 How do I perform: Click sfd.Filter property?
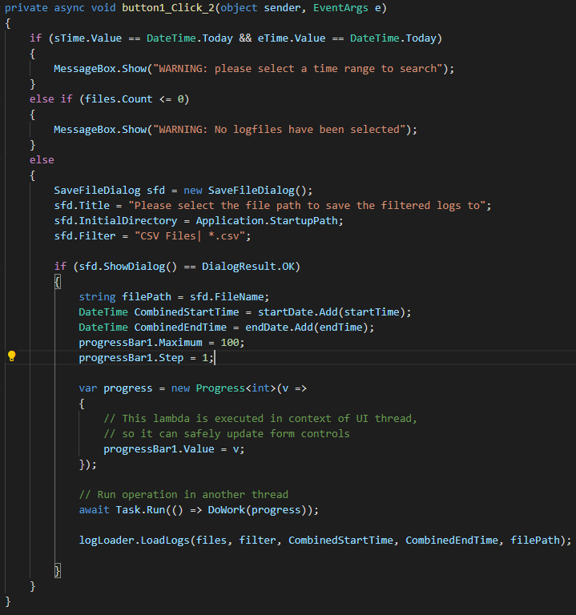pos(85,235)
